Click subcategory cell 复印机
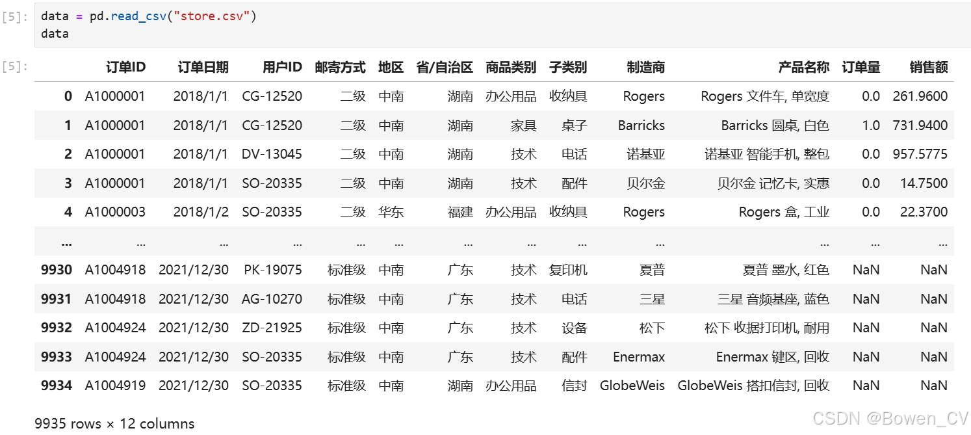This screenshot has height=435, width=971. (568, 270)
